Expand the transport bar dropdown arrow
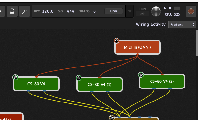The image size is (198, 120). click(x=130, y=11)
